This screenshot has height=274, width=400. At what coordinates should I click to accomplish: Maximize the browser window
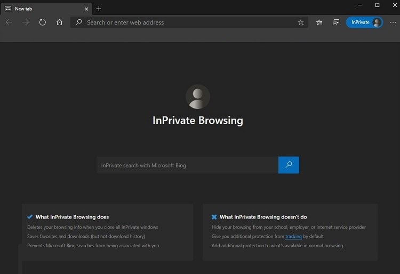[x=377, y=5]
